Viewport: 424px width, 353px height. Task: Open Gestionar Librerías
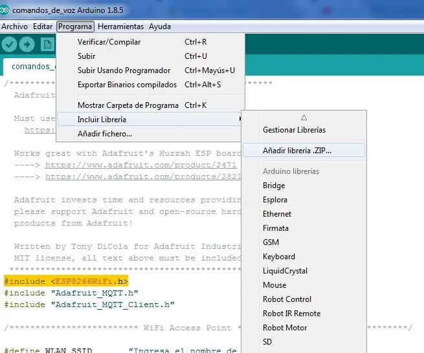pos(304,130)
